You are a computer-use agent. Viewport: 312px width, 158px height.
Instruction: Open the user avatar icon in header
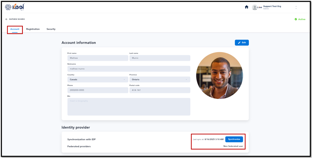[x=255, y=7]
